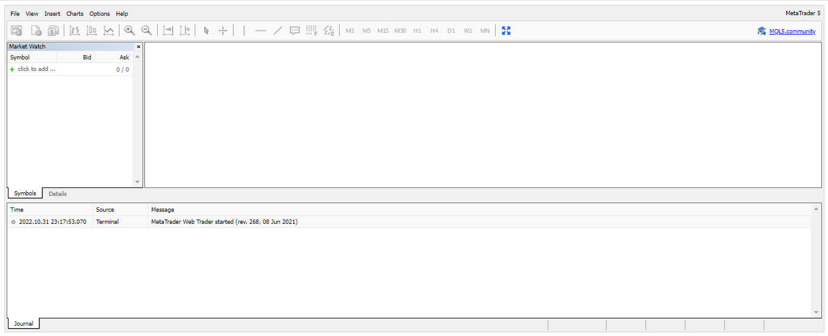The width and height of the screenshot is (828, 336).
Task: Open the Options menu
Action: (x=99, y=13)
